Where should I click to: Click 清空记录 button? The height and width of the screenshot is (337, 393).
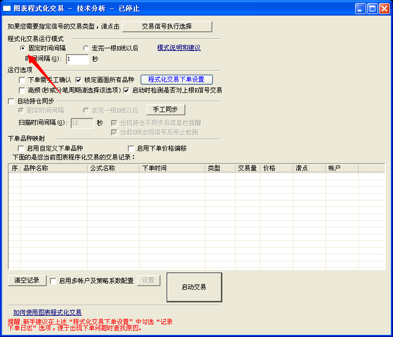click(27, 280)
